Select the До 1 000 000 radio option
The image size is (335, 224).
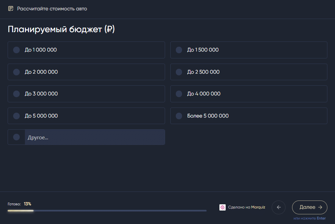pyautogui.click(x=86, y=50)
